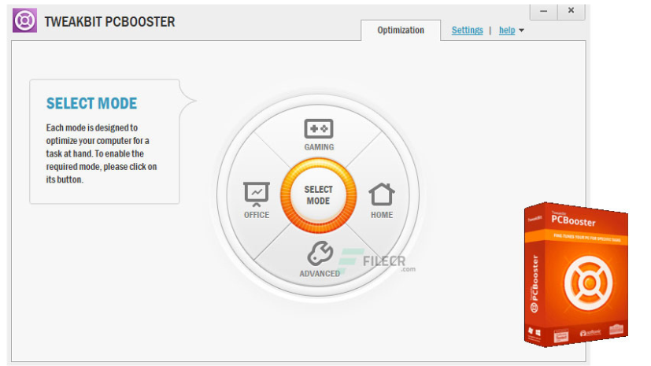The height and width of the screenshot is (366, 651).
Task: Click the OFFICE text label
Action: click(x=257, y=215)
